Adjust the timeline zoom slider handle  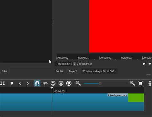tap(100, 83)
